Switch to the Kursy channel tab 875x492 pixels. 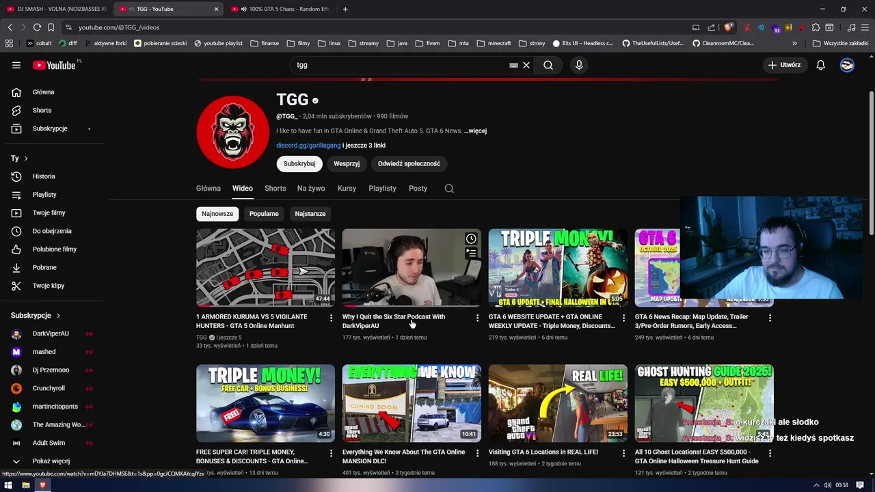point(347,189)
